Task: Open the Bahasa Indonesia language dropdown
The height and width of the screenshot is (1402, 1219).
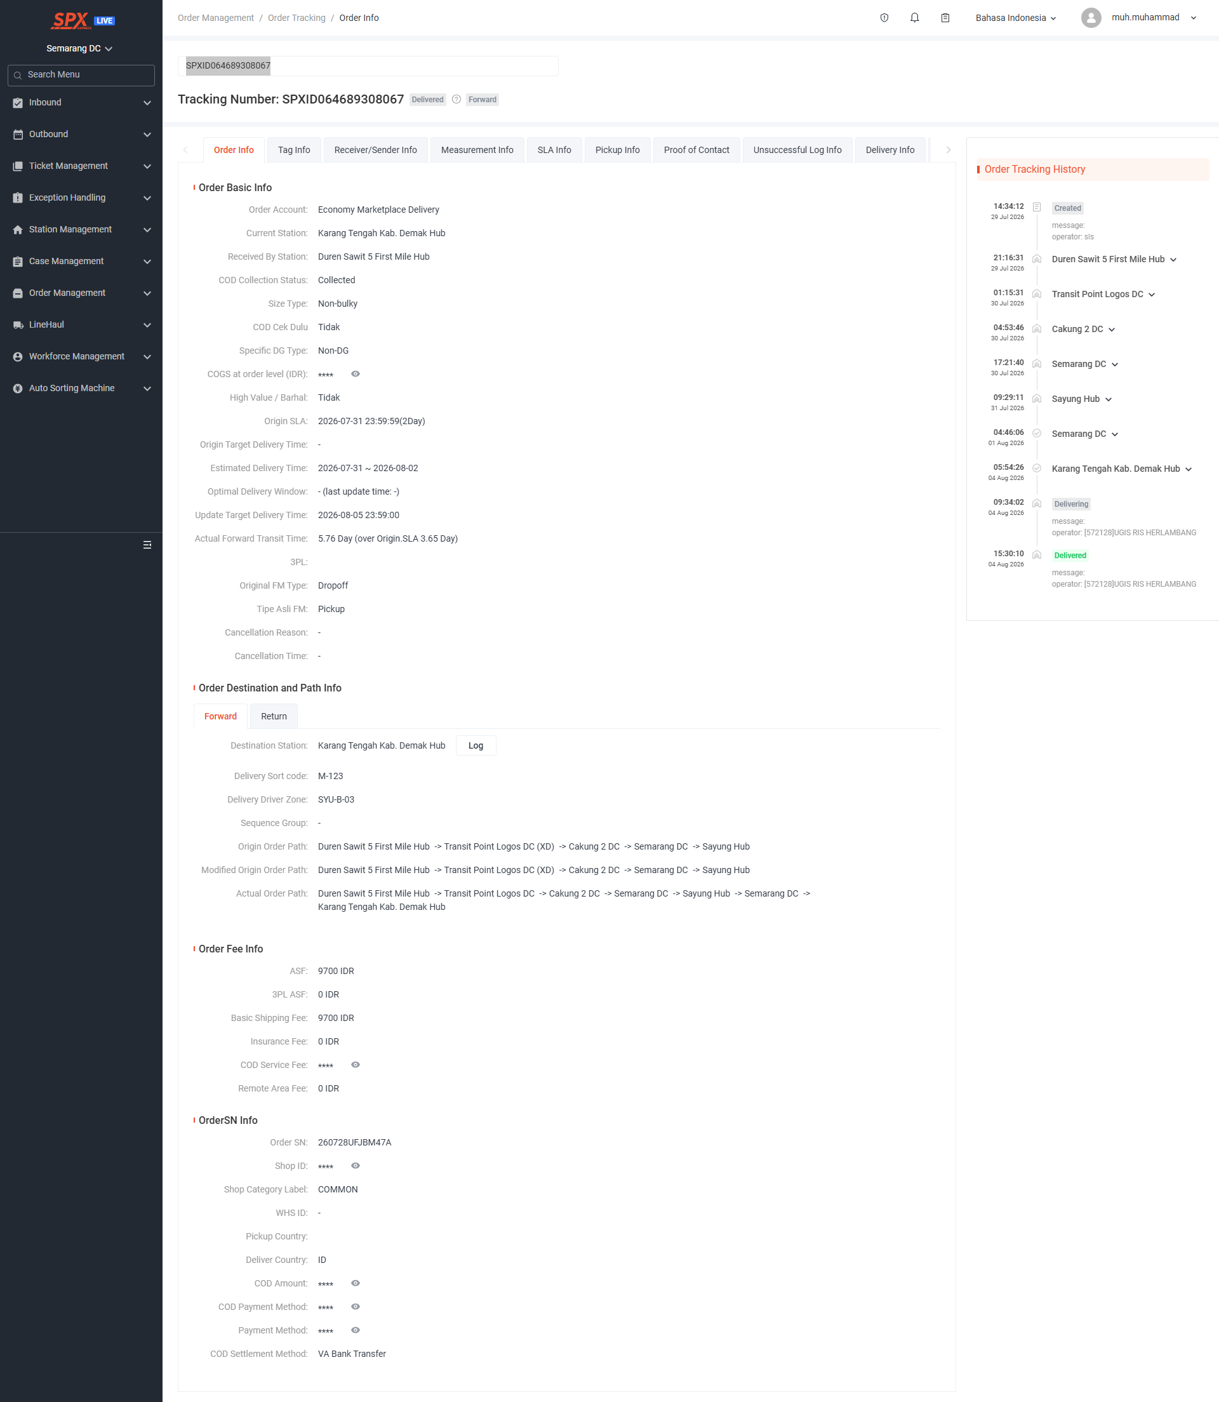Action: tap(1016, 18)
